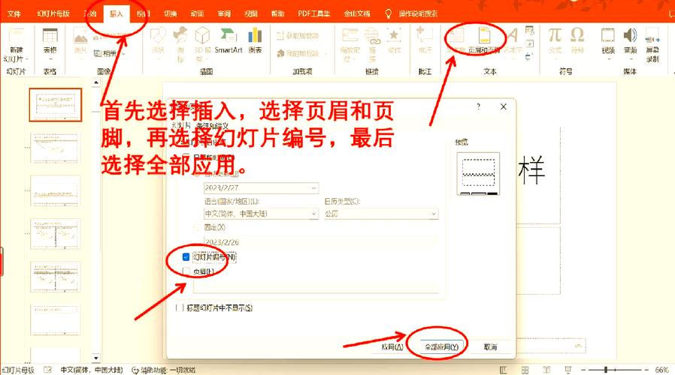Open the 文件 (File) menu
675x375 pixels.
[14, 13]
